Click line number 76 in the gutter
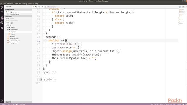The width and height of the screenshot is (187, 105). (x=38, y=58)
